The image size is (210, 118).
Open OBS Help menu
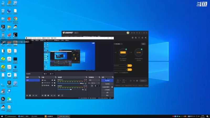tap(67, 40)
